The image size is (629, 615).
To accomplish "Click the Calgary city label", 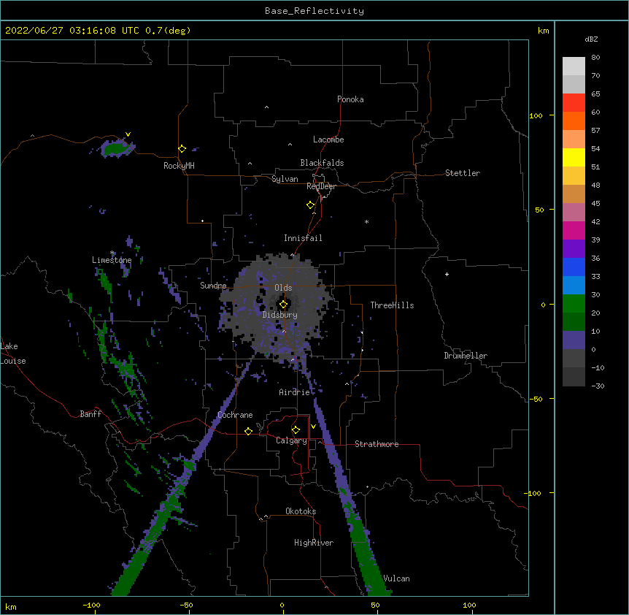I will [291, 440].
